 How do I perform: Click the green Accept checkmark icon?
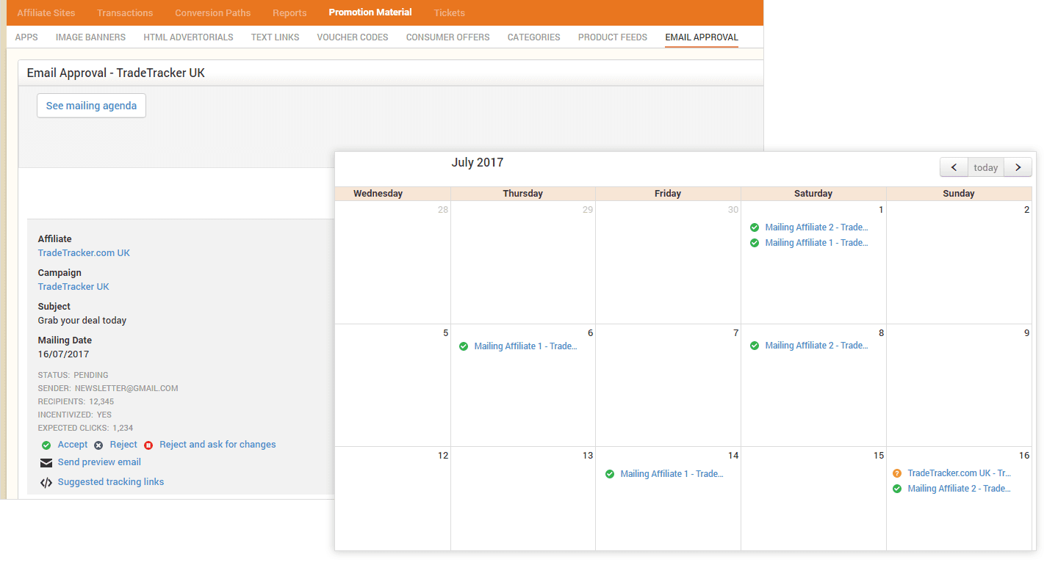46,445
